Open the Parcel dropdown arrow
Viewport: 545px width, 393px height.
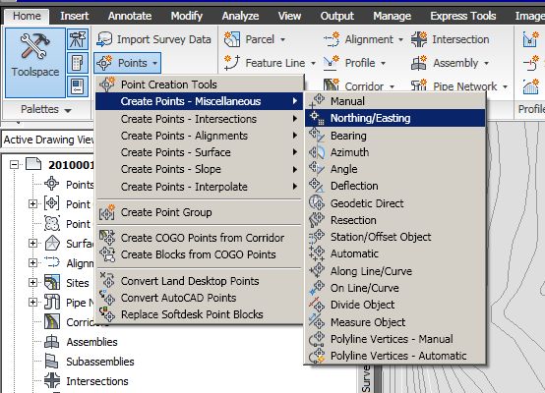click(283, 39)
